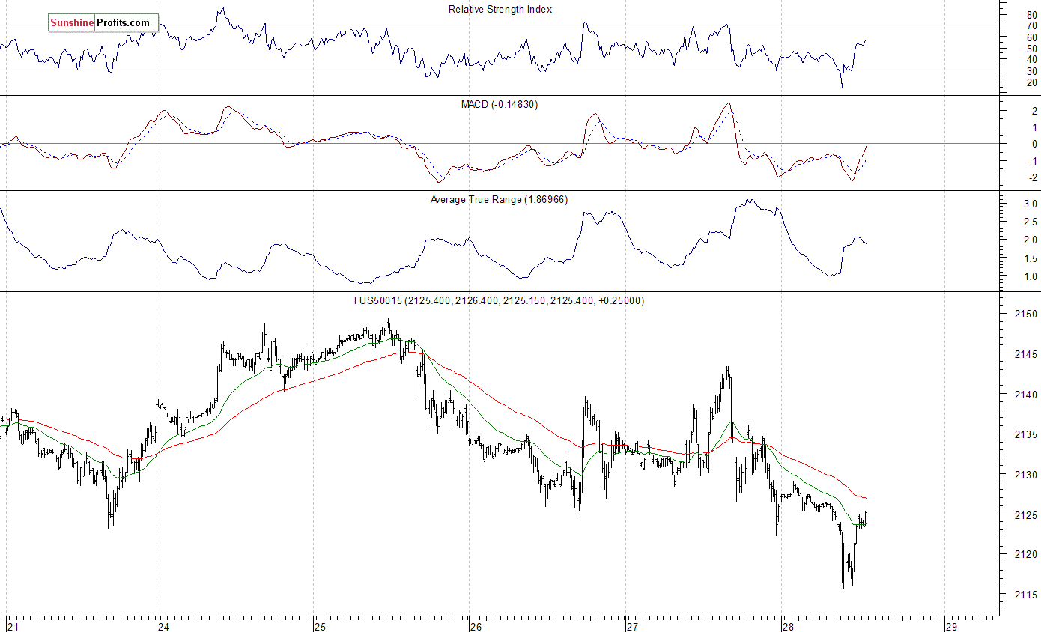This screenshot has height=632, width=1041.
Task: Click date label 21 on time axis
Action: pos(11,626)
